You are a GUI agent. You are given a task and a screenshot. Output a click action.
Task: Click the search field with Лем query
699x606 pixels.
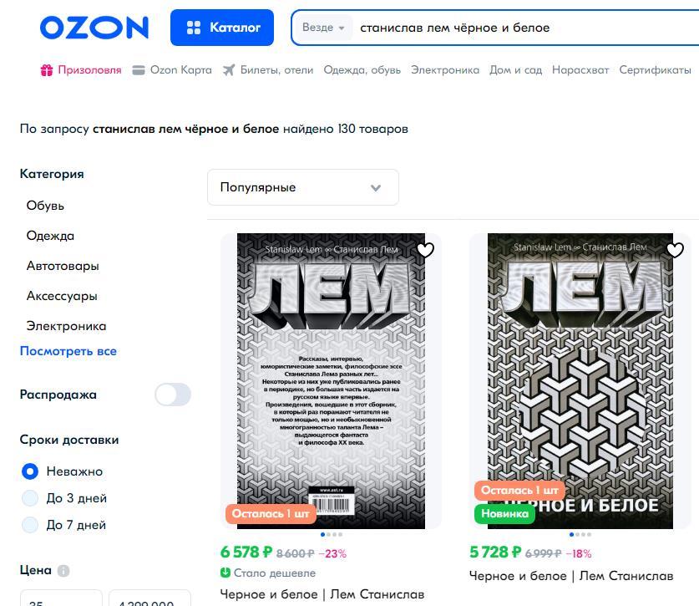(x=518, y=28)
